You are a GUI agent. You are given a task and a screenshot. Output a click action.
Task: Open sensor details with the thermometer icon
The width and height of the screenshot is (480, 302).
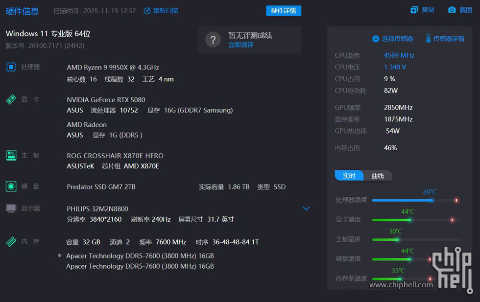coord(428,38)
